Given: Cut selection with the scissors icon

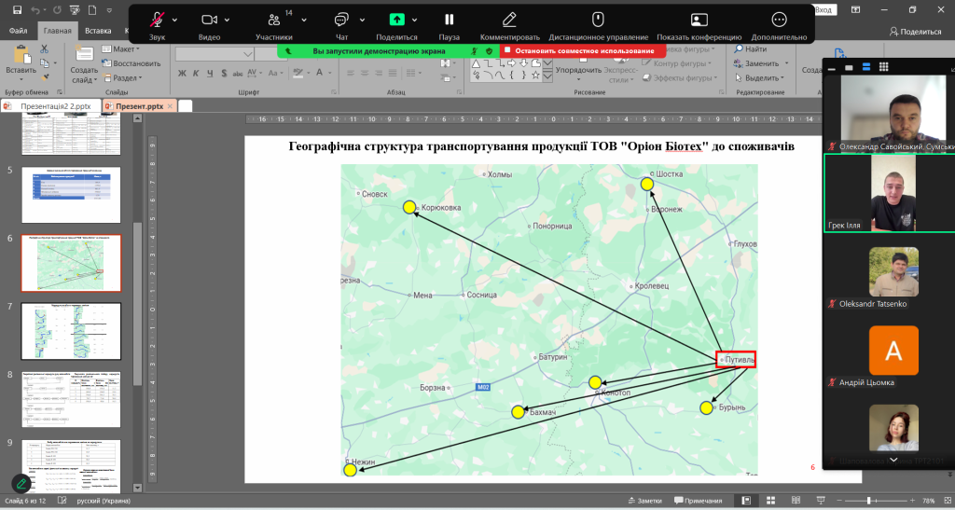Looking at the screenshot, I should tap(45, 48).
